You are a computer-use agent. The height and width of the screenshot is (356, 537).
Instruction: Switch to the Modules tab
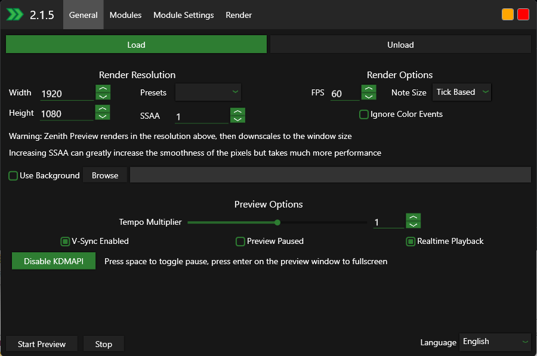[125, 15]
